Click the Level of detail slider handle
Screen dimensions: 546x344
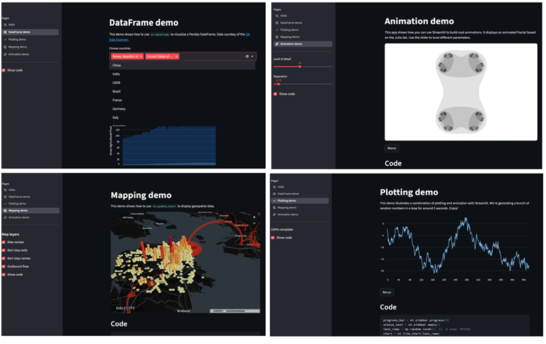tap(299, 66)
